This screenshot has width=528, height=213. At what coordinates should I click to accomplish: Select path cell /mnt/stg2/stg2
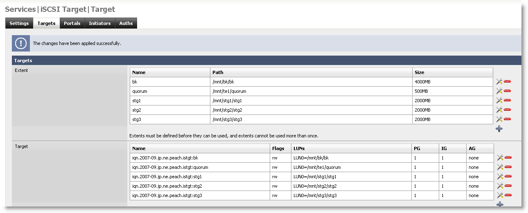coord(311,110)
